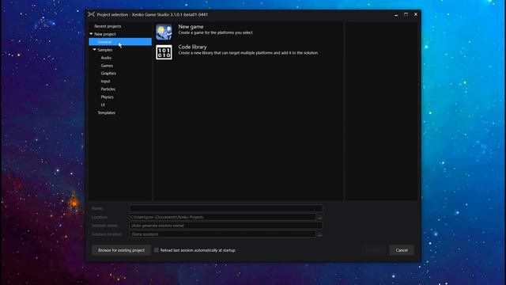Maximize the Project selection window
This screenshot has width=506, height=285.
click(406, 14)
